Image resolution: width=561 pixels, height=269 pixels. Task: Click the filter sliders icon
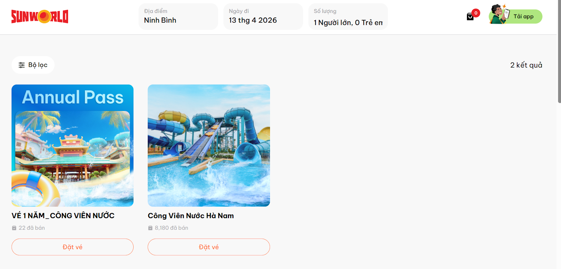22,65
